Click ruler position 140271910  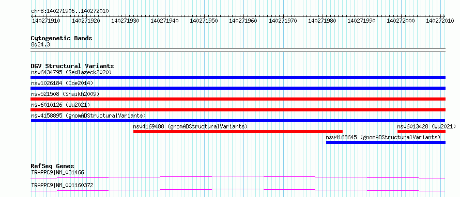click(46, 21)
